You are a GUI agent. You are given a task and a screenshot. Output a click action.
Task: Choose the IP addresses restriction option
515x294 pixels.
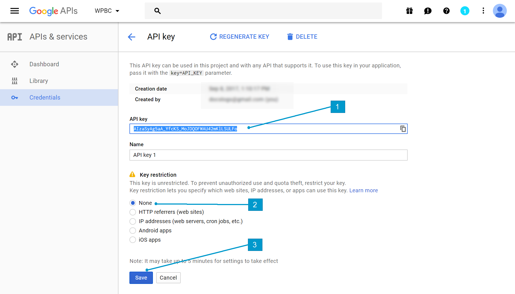click(x=133, y=221)
